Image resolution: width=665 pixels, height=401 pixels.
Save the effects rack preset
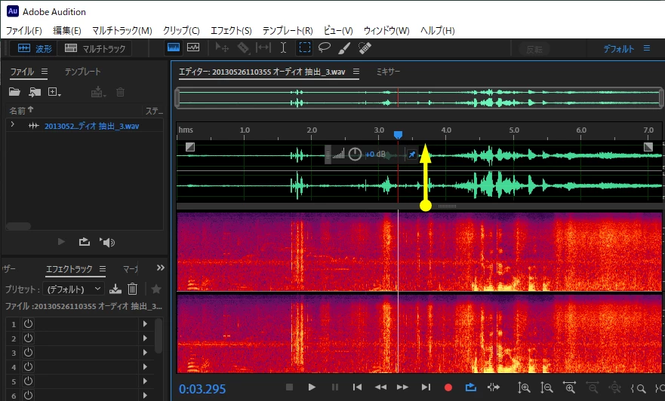point(115,289)
